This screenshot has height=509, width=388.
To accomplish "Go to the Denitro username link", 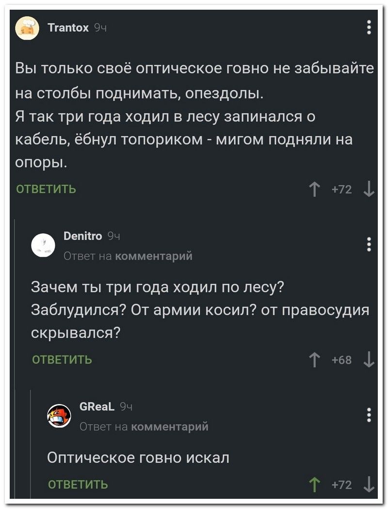I will [x=82, y=237].
